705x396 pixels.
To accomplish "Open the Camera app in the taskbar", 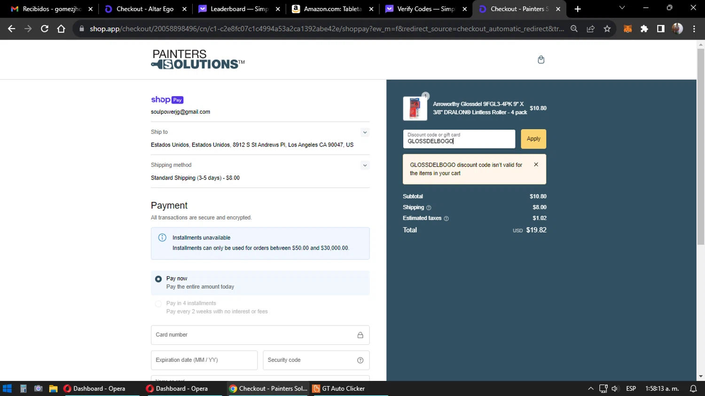I will (39, 388).
